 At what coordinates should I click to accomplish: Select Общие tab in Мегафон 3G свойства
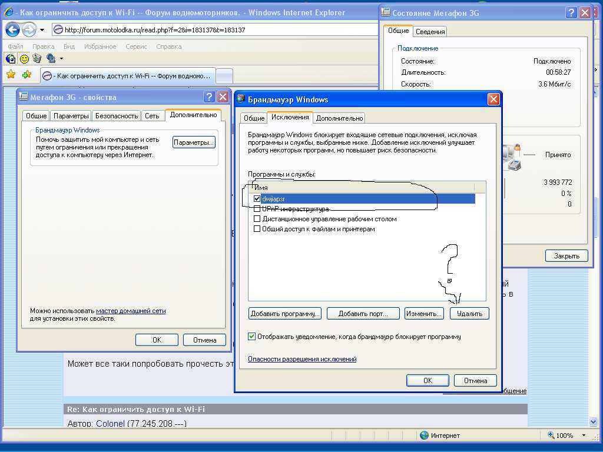tap(36, 116)
